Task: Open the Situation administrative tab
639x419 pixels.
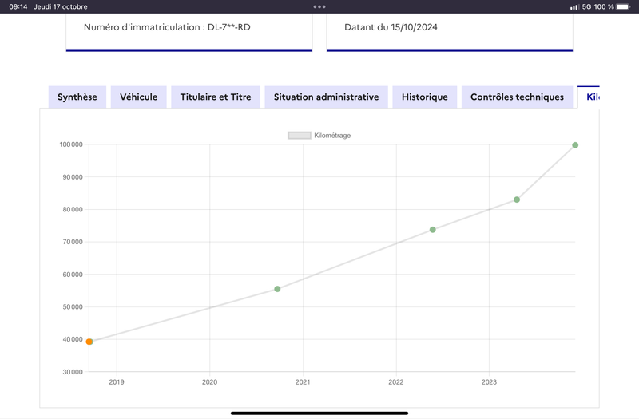Action: click(326, 97)
